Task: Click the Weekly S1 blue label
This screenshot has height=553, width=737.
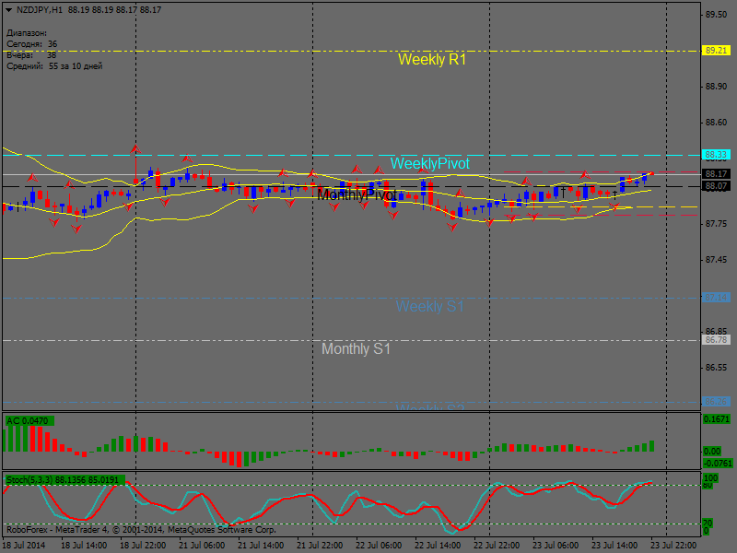Action: click(430, 306)
